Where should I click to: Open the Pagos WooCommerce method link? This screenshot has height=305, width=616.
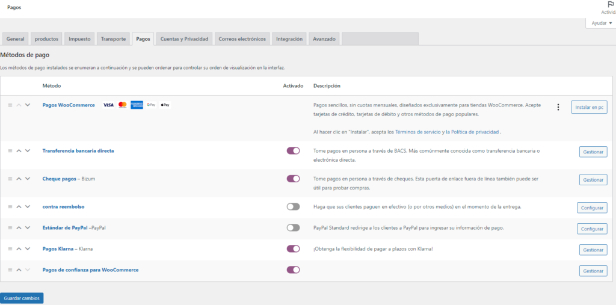69,105
